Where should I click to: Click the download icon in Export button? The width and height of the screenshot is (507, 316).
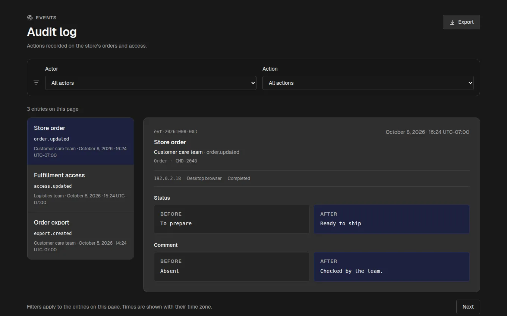tap(452, 22)
